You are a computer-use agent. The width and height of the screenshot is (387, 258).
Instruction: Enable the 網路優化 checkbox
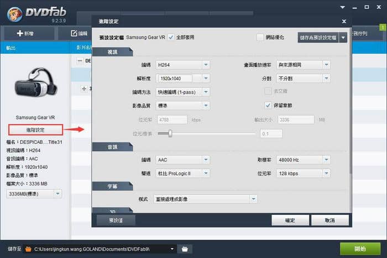tap(260, 37)
